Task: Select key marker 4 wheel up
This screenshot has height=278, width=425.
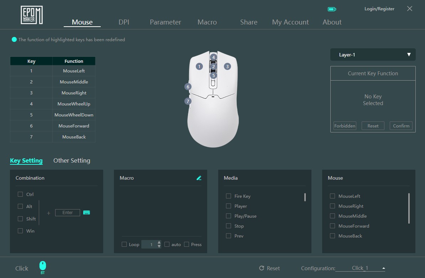Action: pos(214,57)
